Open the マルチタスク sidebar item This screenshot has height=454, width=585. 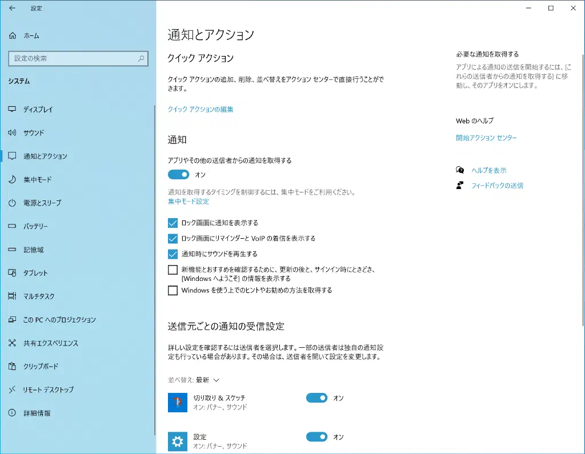click(39, 296)
